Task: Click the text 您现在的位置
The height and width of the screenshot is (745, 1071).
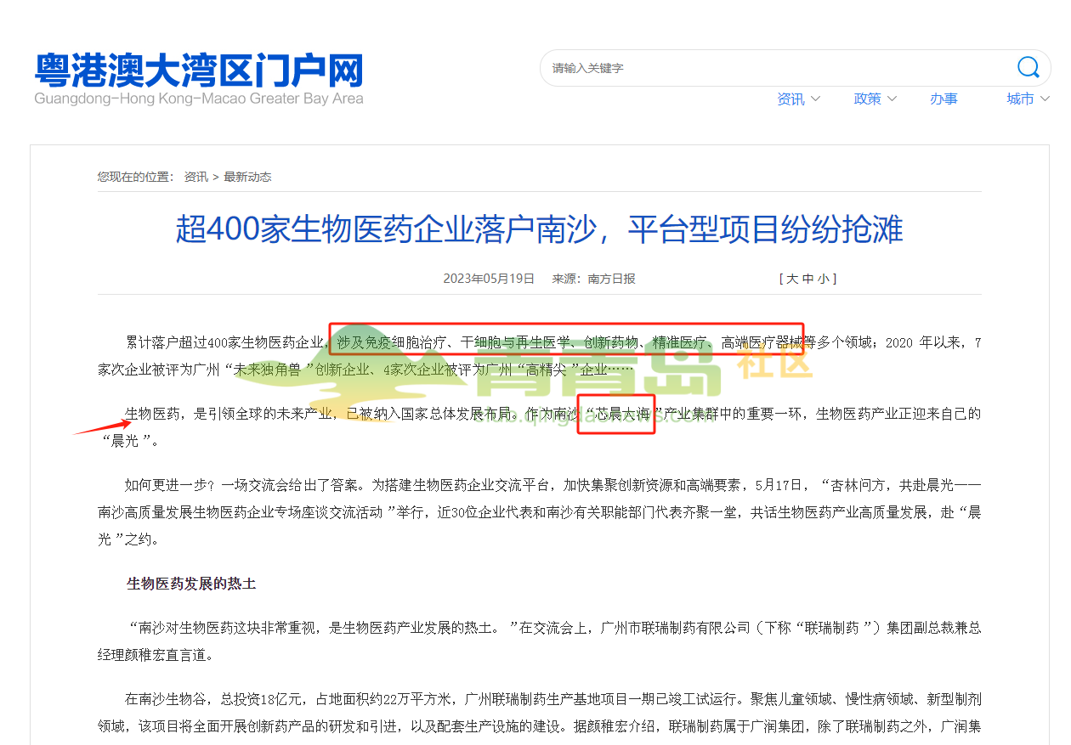Action: coord(134,177)
